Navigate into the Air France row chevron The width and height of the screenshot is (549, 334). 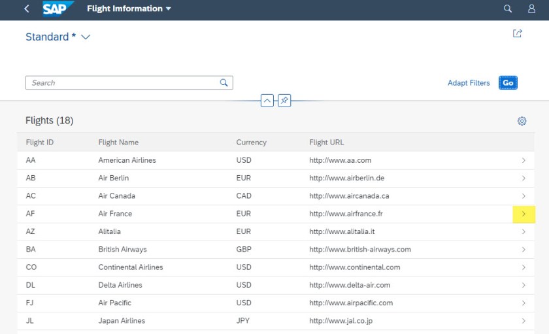coord(524,214)
